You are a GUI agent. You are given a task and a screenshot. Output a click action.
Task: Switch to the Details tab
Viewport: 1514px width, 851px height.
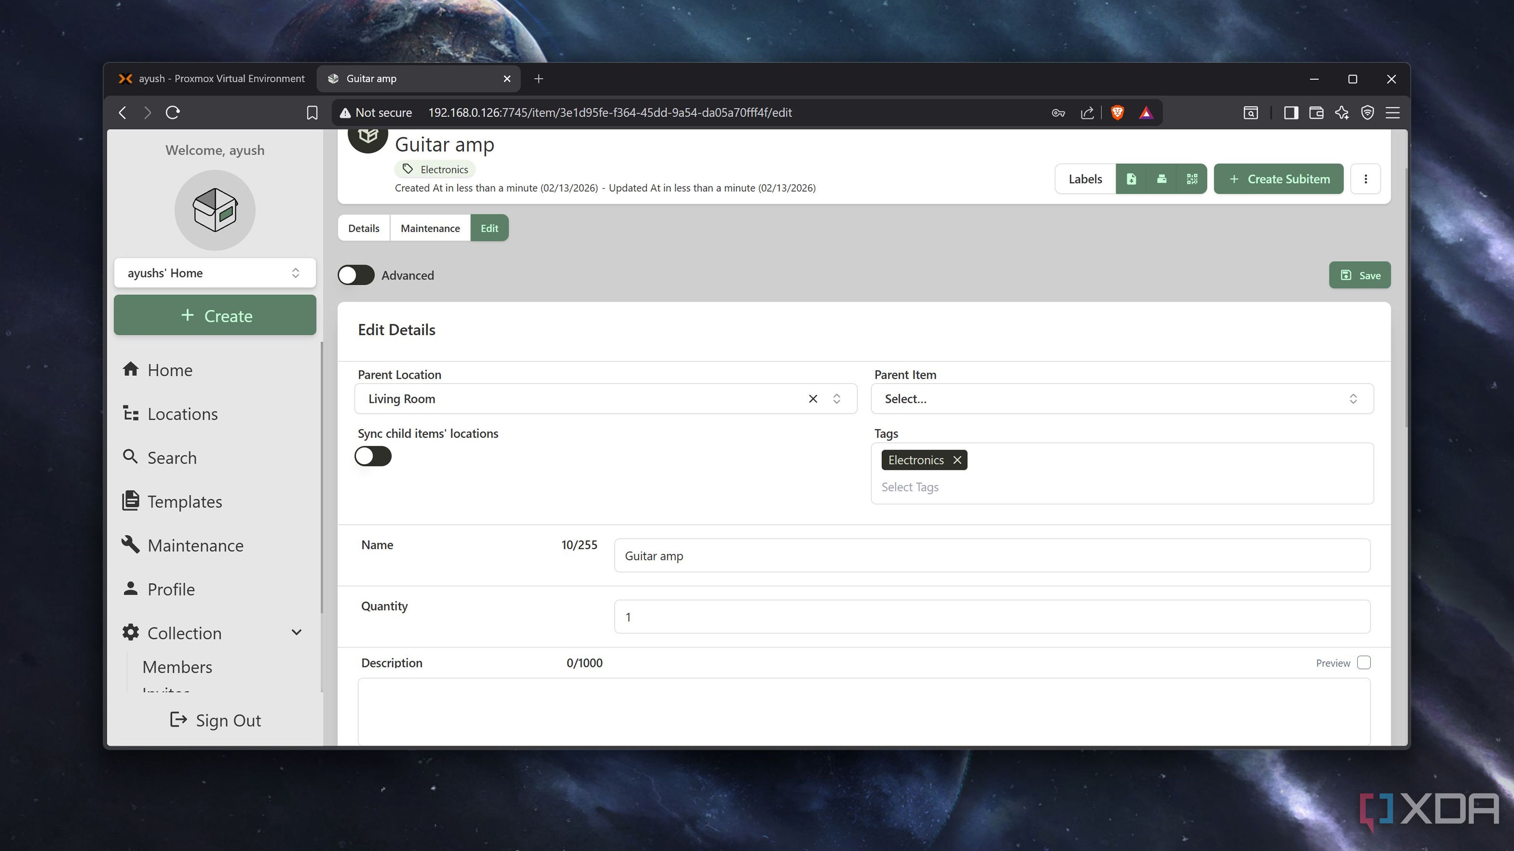pyautogui.click(x=363, y=228)
